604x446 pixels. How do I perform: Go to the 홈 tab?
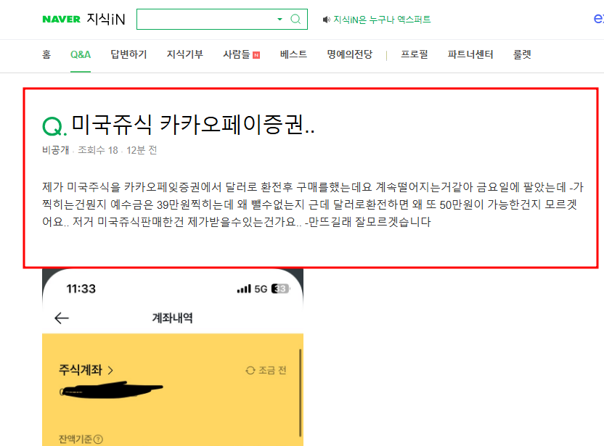[46, 54]
